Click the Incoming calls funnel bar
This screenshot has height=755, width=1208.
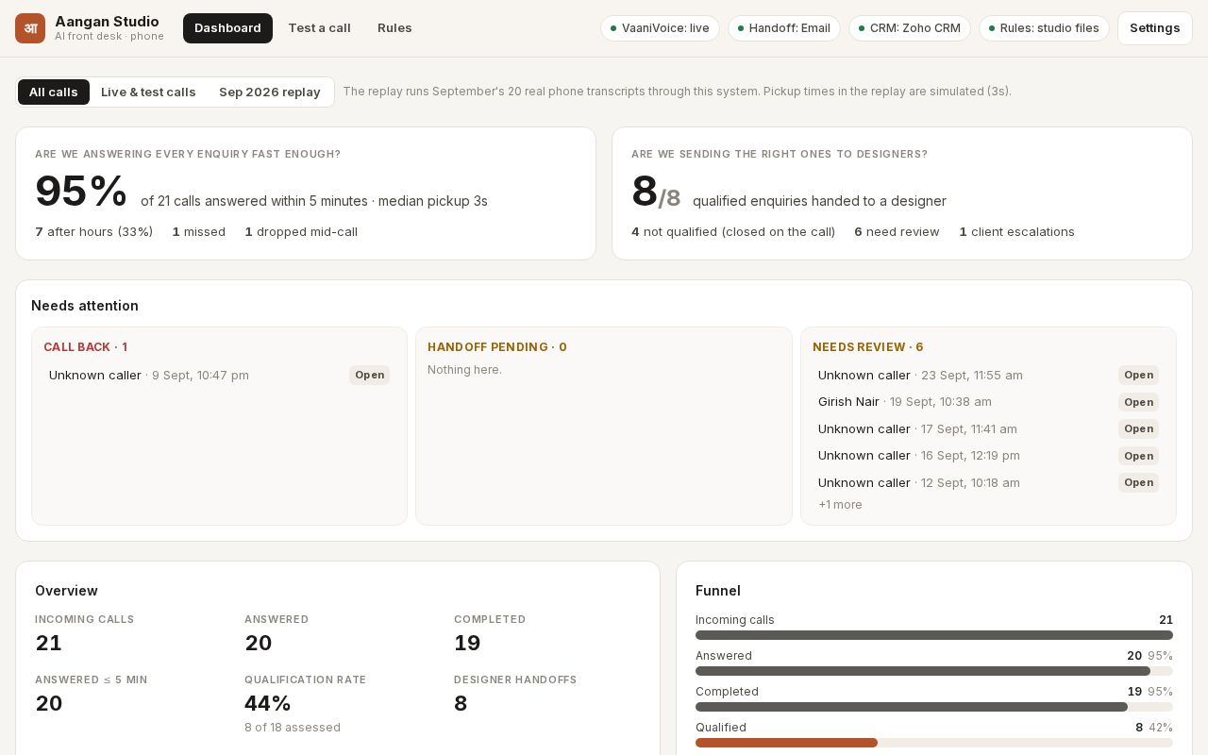(x=934, y=635)
